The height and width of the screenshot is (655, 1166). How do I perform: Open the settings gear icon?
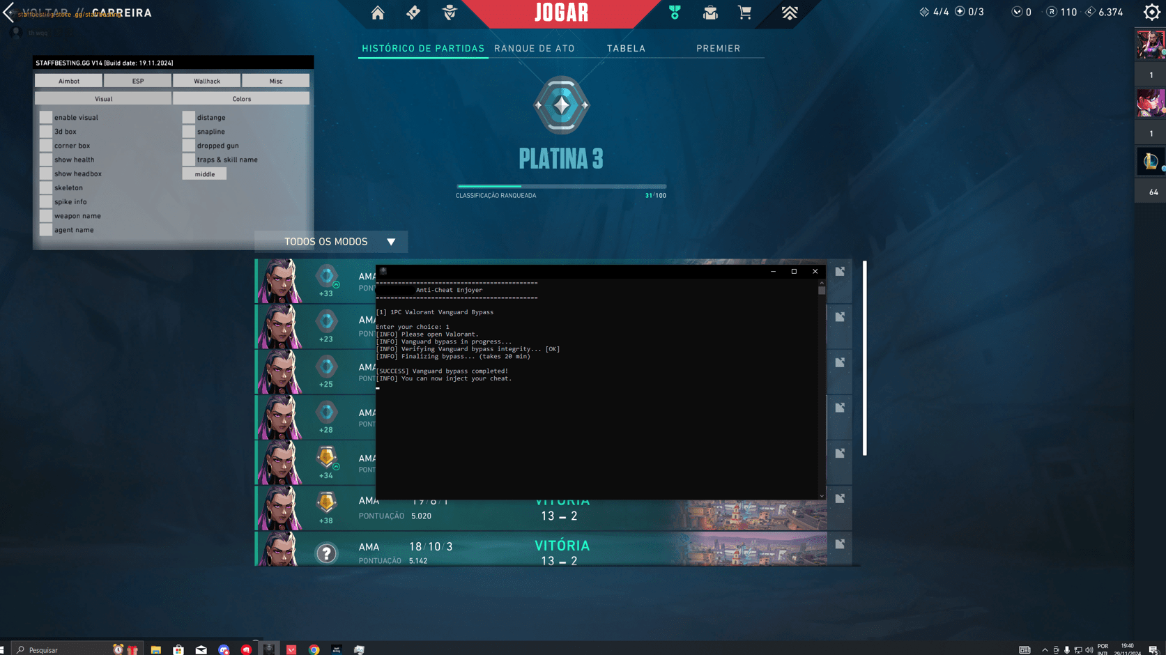click(x=1151, y=12)
